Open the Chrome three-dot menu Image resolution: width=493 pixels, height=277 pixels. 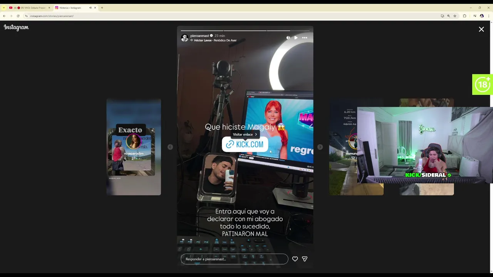(x=489, y=16)
